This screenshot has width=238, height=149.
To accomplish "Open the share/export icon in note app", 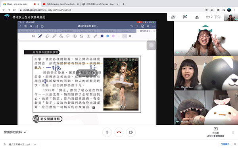I will click(42, 26).
